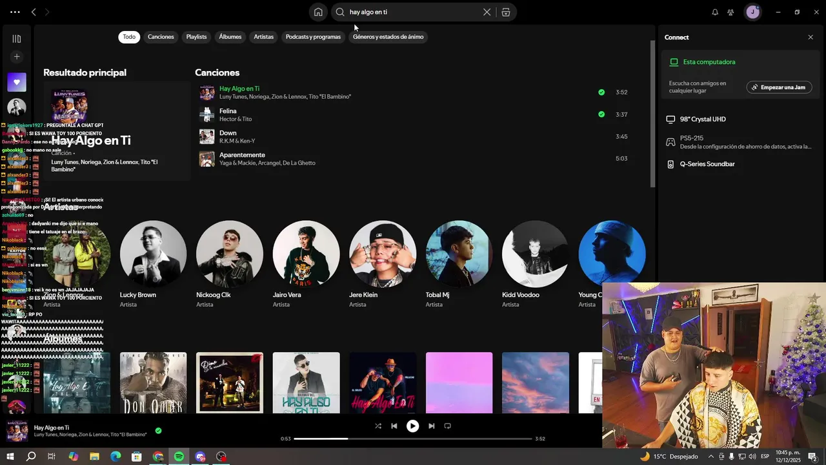Switch to Géneros y estados de ánimo

click(x=388, y=37)
